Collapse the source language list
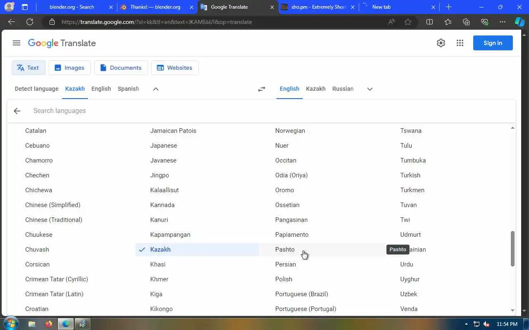Viewport: 529px width, 330px height. pyautogui.click(x=156, y=89)
